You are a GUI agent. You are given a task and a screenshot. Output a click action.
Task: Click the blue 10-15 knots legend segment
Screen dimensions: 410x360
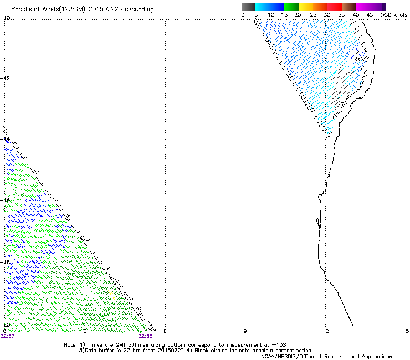277,7
